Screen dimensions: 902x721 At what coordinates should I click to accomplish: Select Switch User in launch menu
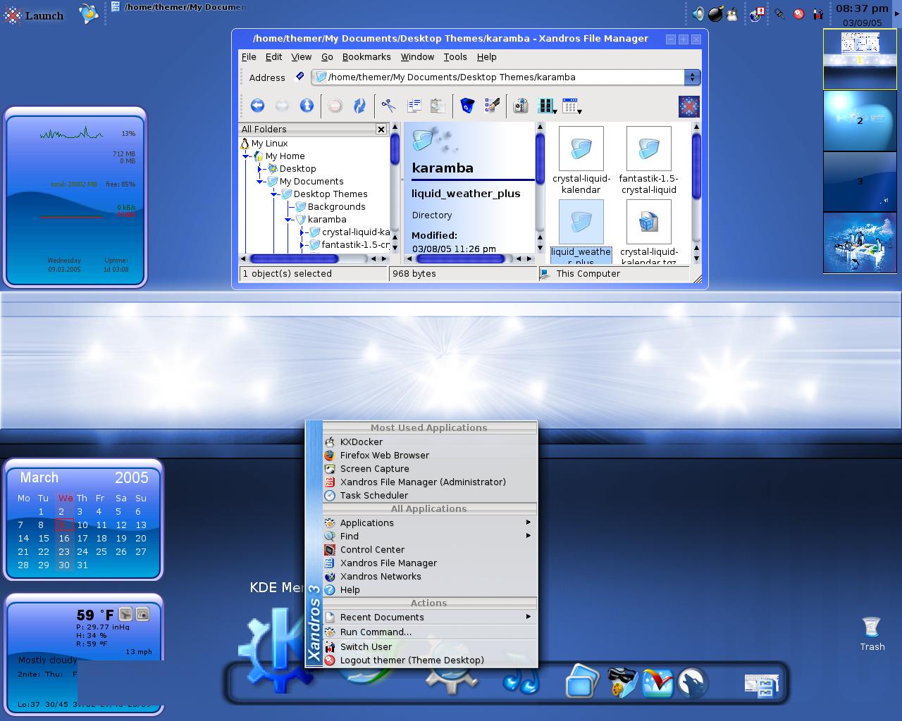429,646
